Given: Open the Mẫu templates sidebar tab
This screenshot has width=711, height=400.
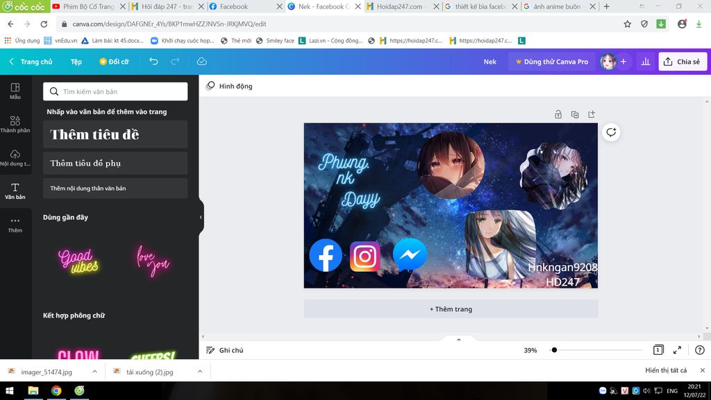Looking at the screenshot, I should (15, 91).
